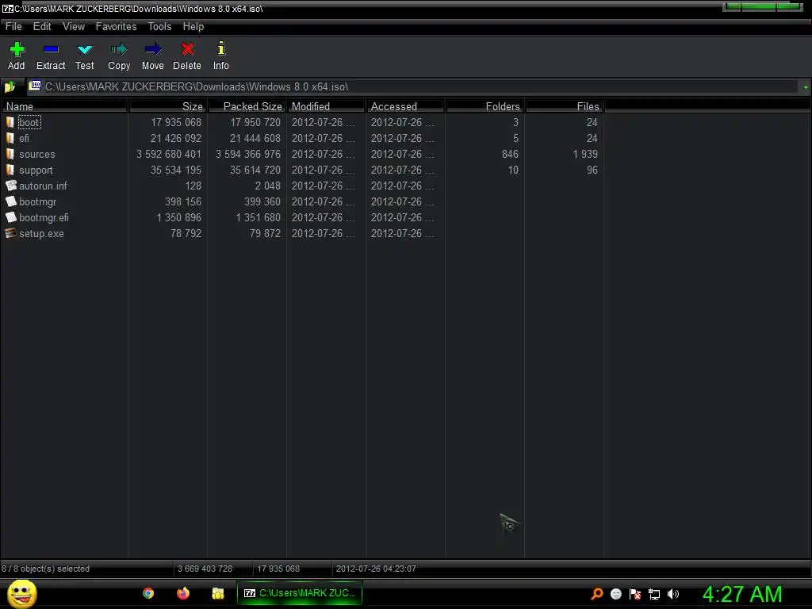Open the volume speaker tray icon
The image size is (812, 609).
pos(672,594)
